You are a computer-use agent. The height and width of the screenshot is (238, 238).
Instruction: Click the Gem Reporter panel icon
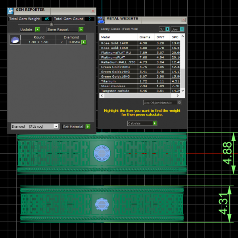[x=11, y=11]
